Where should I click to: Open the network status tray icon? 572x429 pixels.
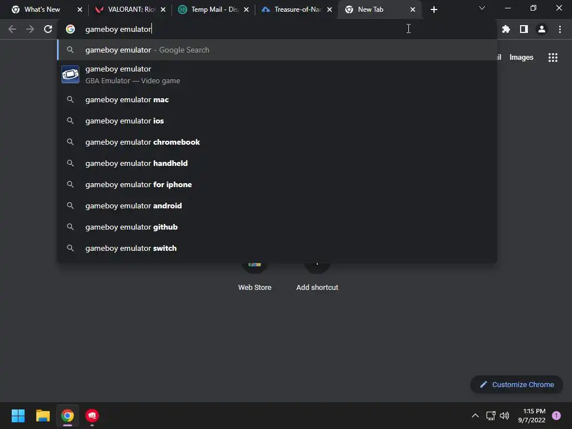(490, 416)
